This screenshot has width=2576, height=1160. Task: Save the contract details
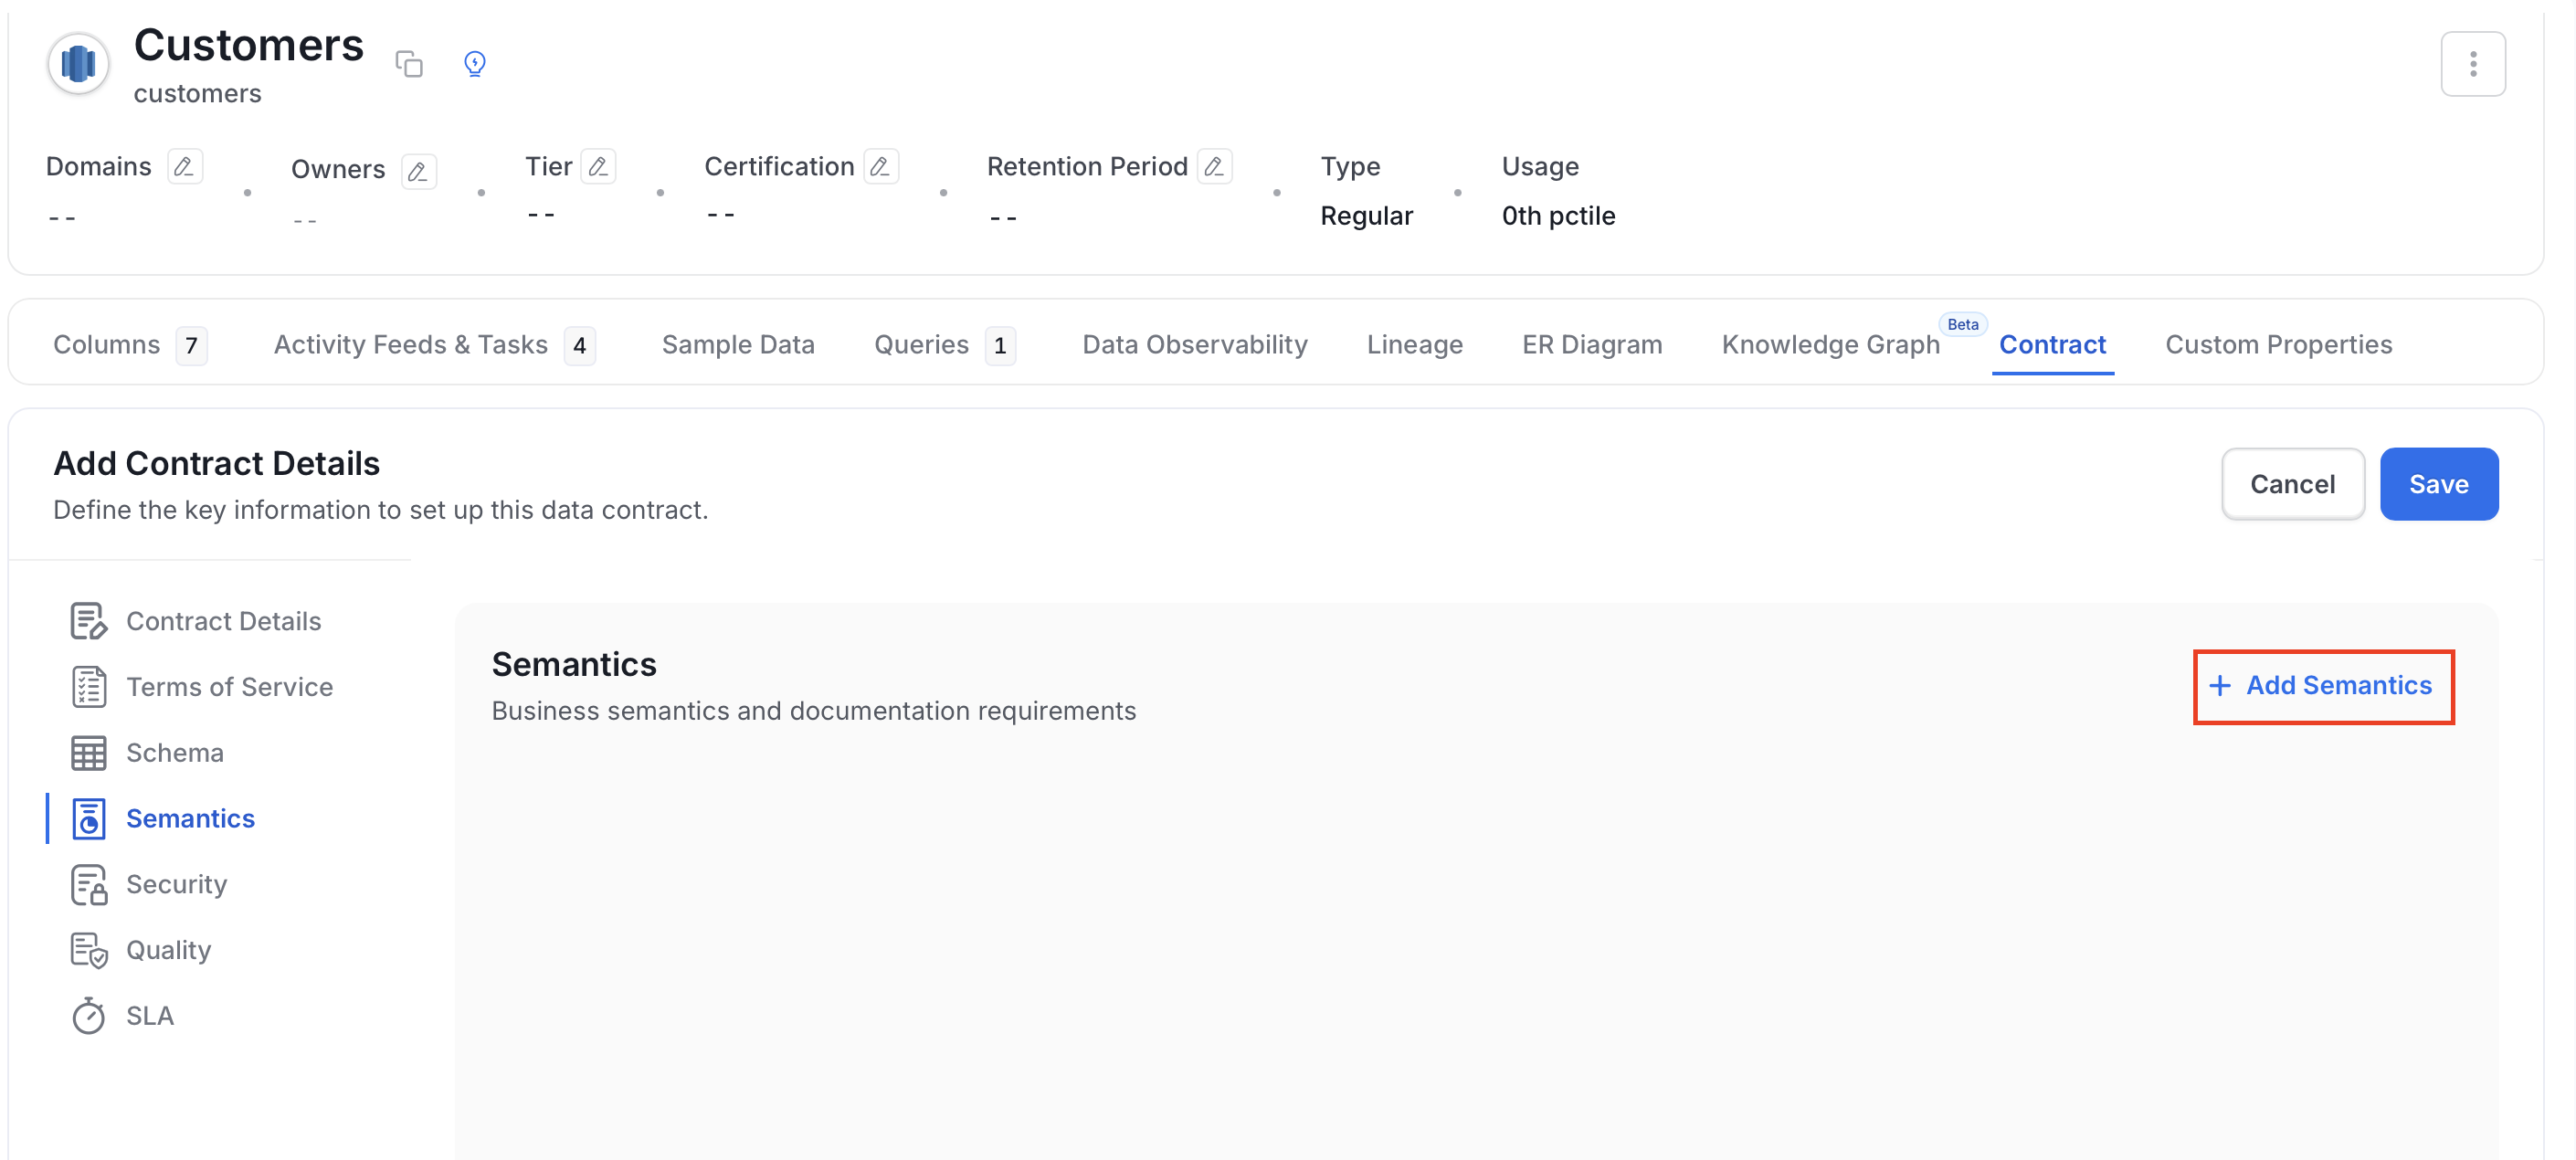point(2438,484)
